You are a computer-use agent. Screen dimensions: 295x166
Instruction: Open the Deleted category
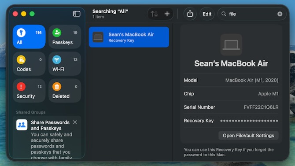click(x=65, y=91)
